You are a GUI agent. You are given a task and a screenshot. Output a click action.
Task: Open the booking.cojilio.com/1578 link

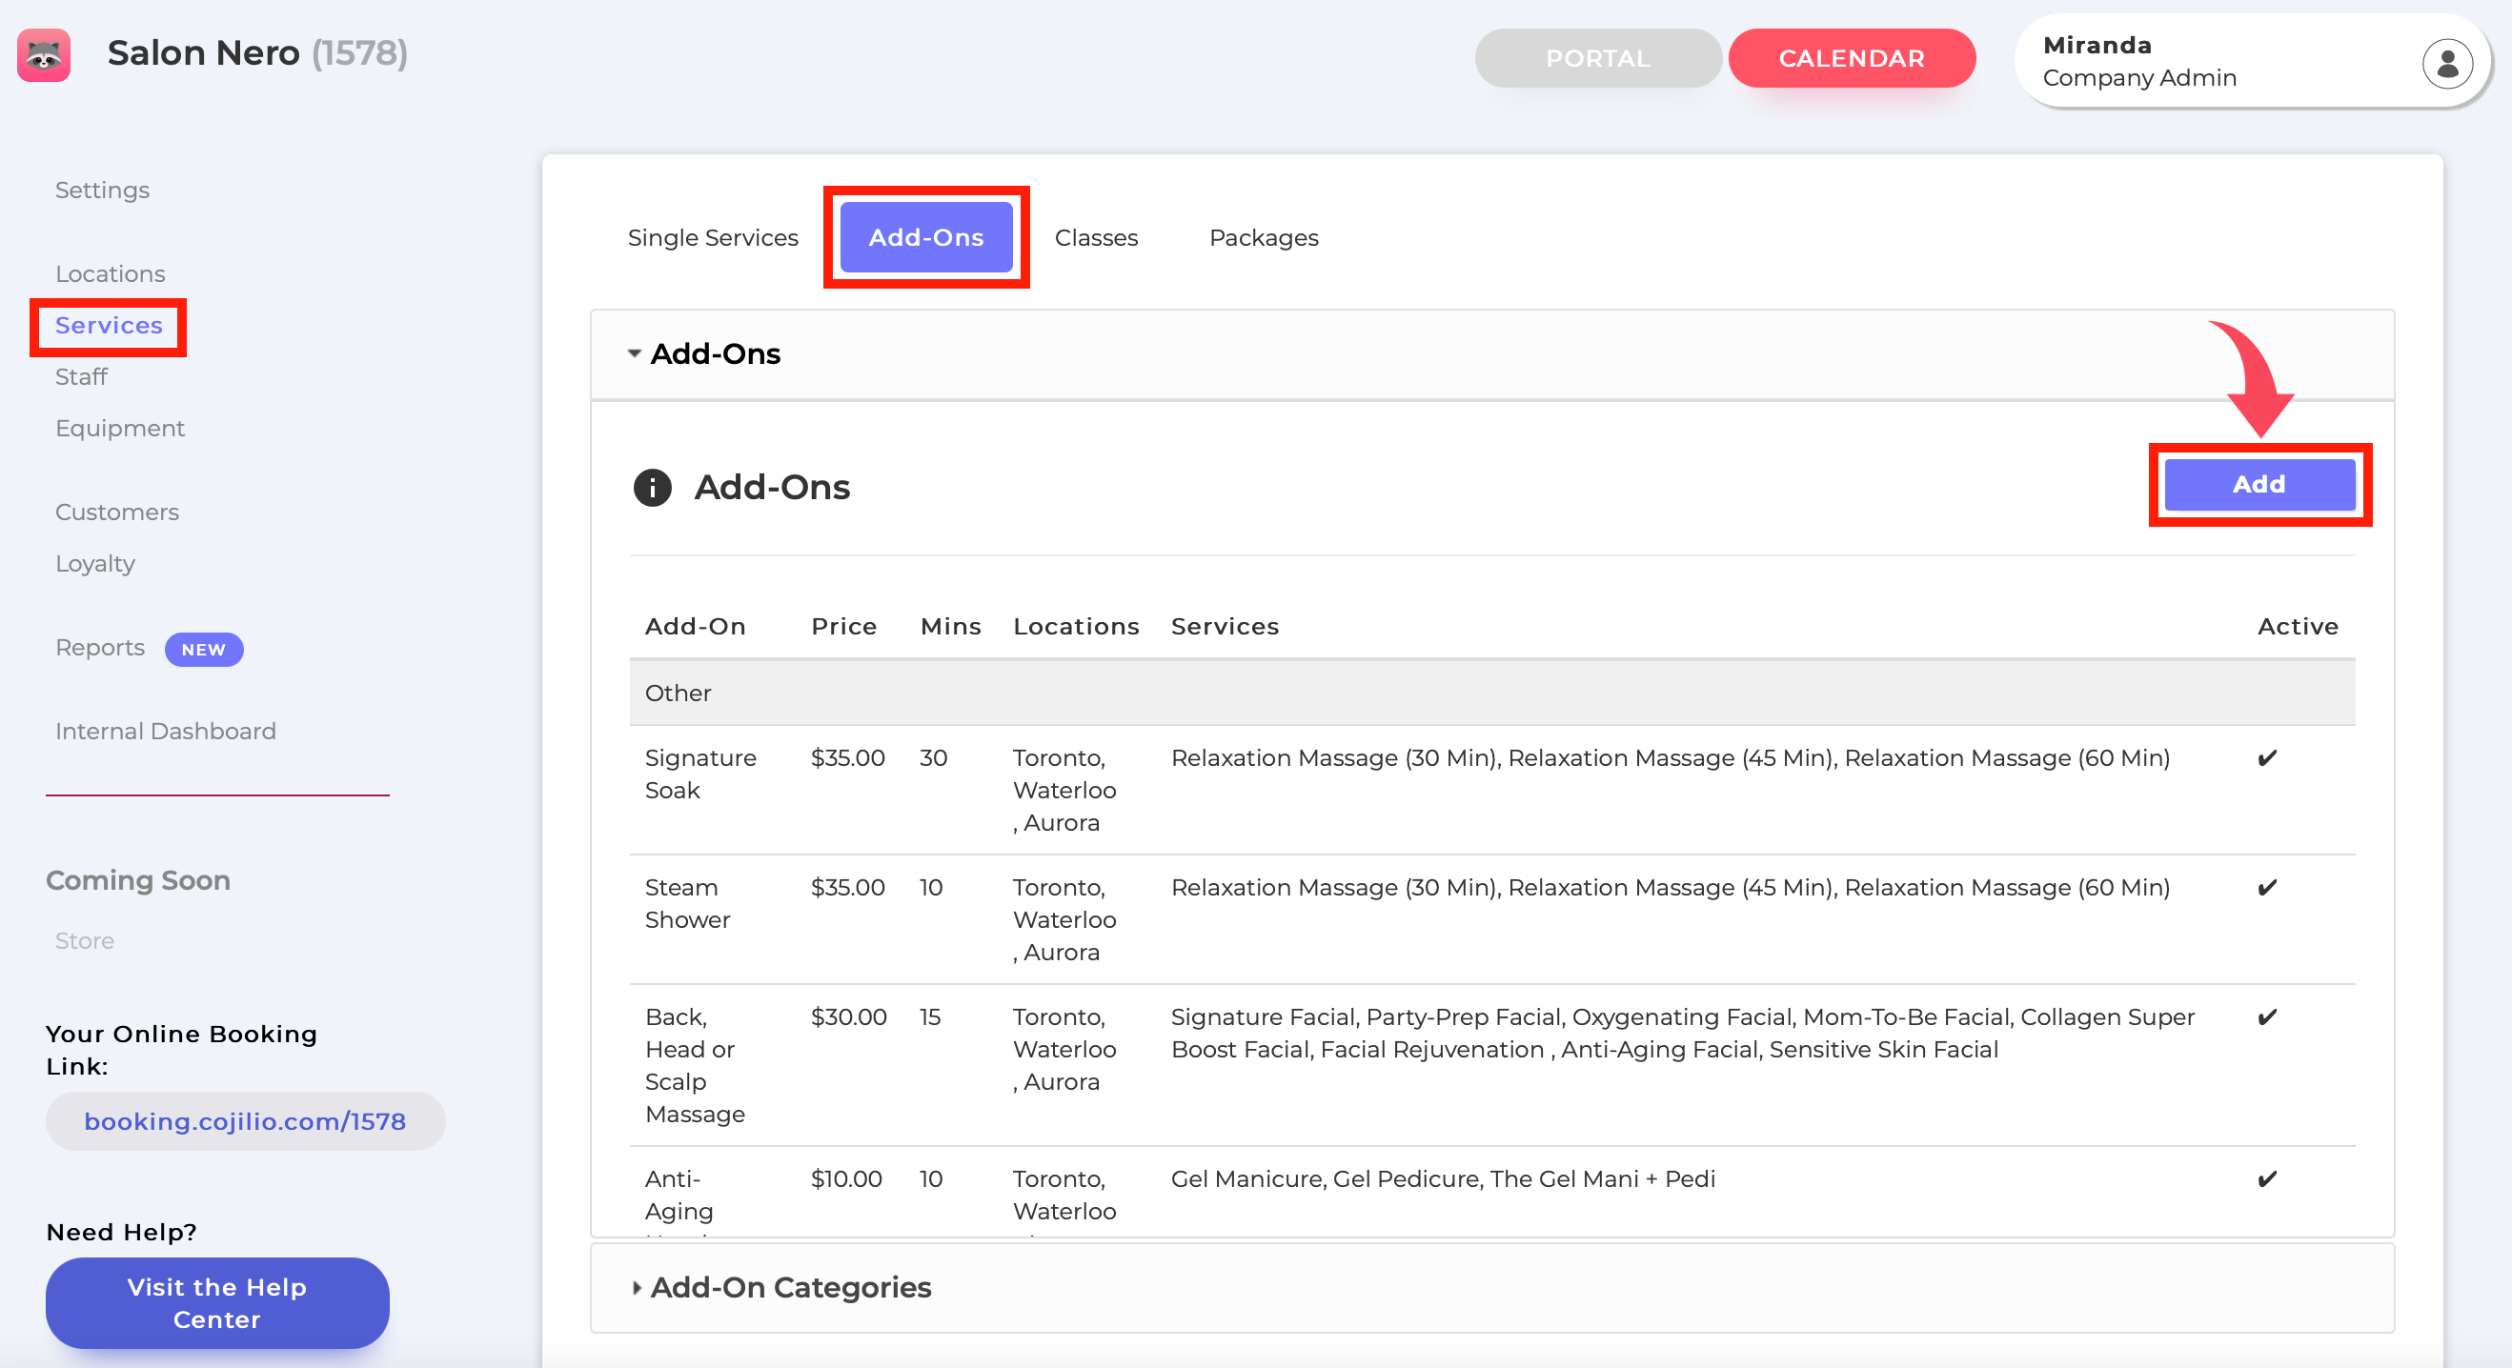point(245,1121)
